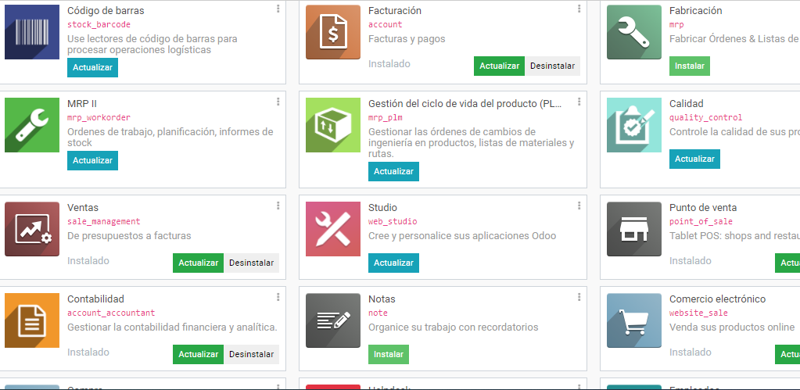Viewport: 800px width, 390px height.
Task: Click Actualizar for Calidad
Action: coord(694,159)
